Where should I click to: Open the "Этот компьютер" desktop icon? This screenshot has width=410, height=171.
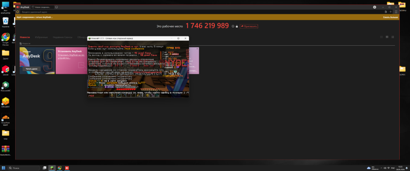click(x=5, y=7)
